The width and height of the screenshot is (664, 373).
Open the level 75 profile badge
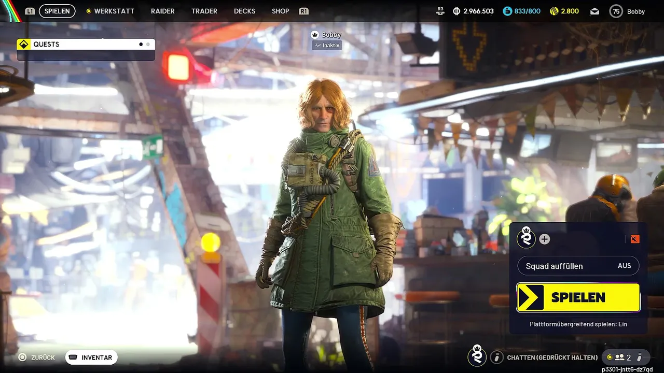point(616,11)
